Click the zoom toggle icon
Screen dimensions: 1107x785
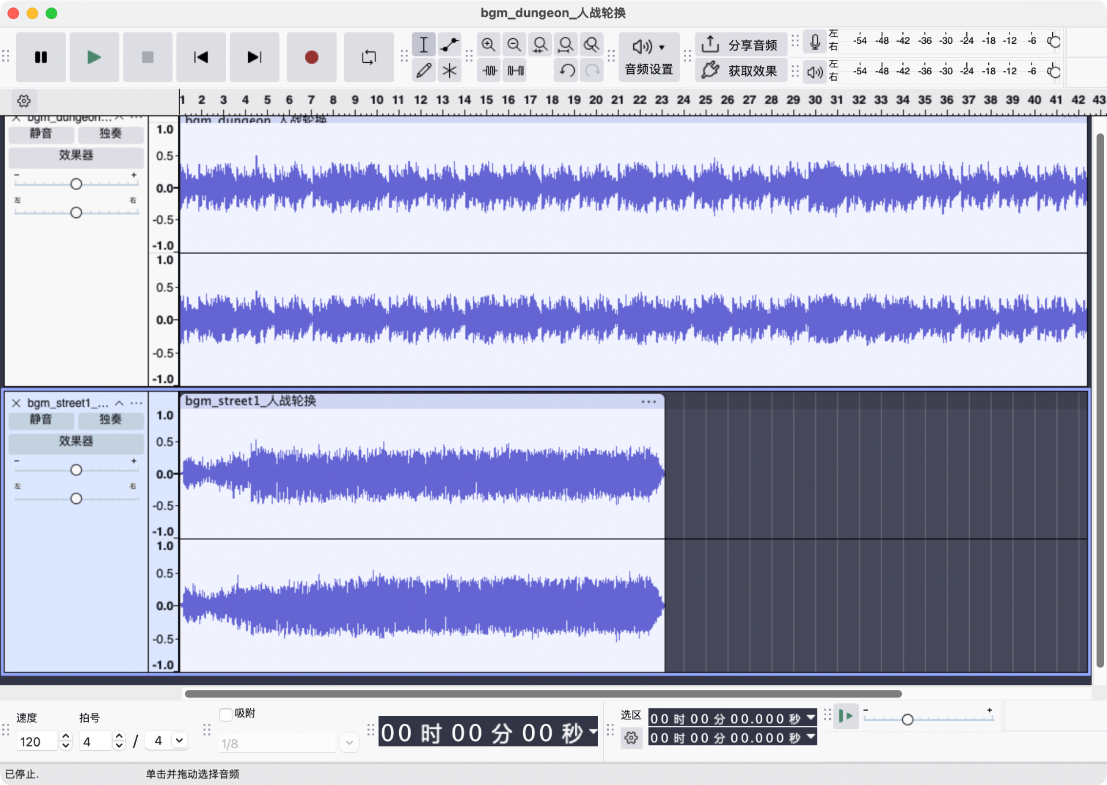(592, 44)
